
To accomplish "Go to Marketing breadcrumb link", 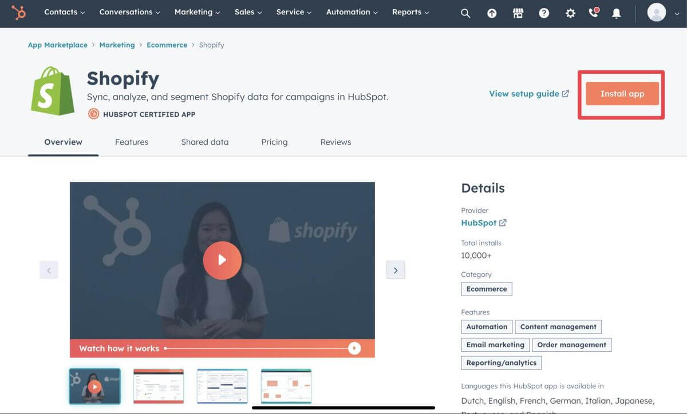I will [117, 45].
